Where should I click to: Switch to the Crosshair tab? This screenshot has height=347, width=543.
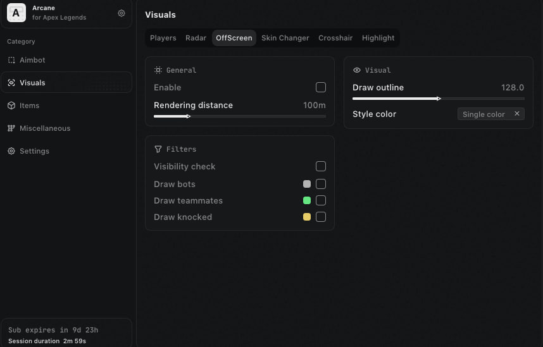(x=335, y=38)
